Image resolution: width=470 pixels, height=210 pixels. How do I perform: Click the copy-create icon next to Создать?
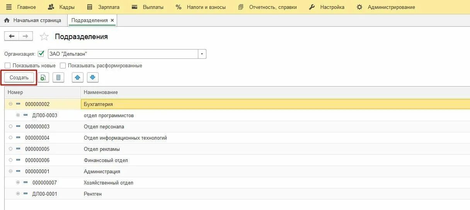coord(43,77)
